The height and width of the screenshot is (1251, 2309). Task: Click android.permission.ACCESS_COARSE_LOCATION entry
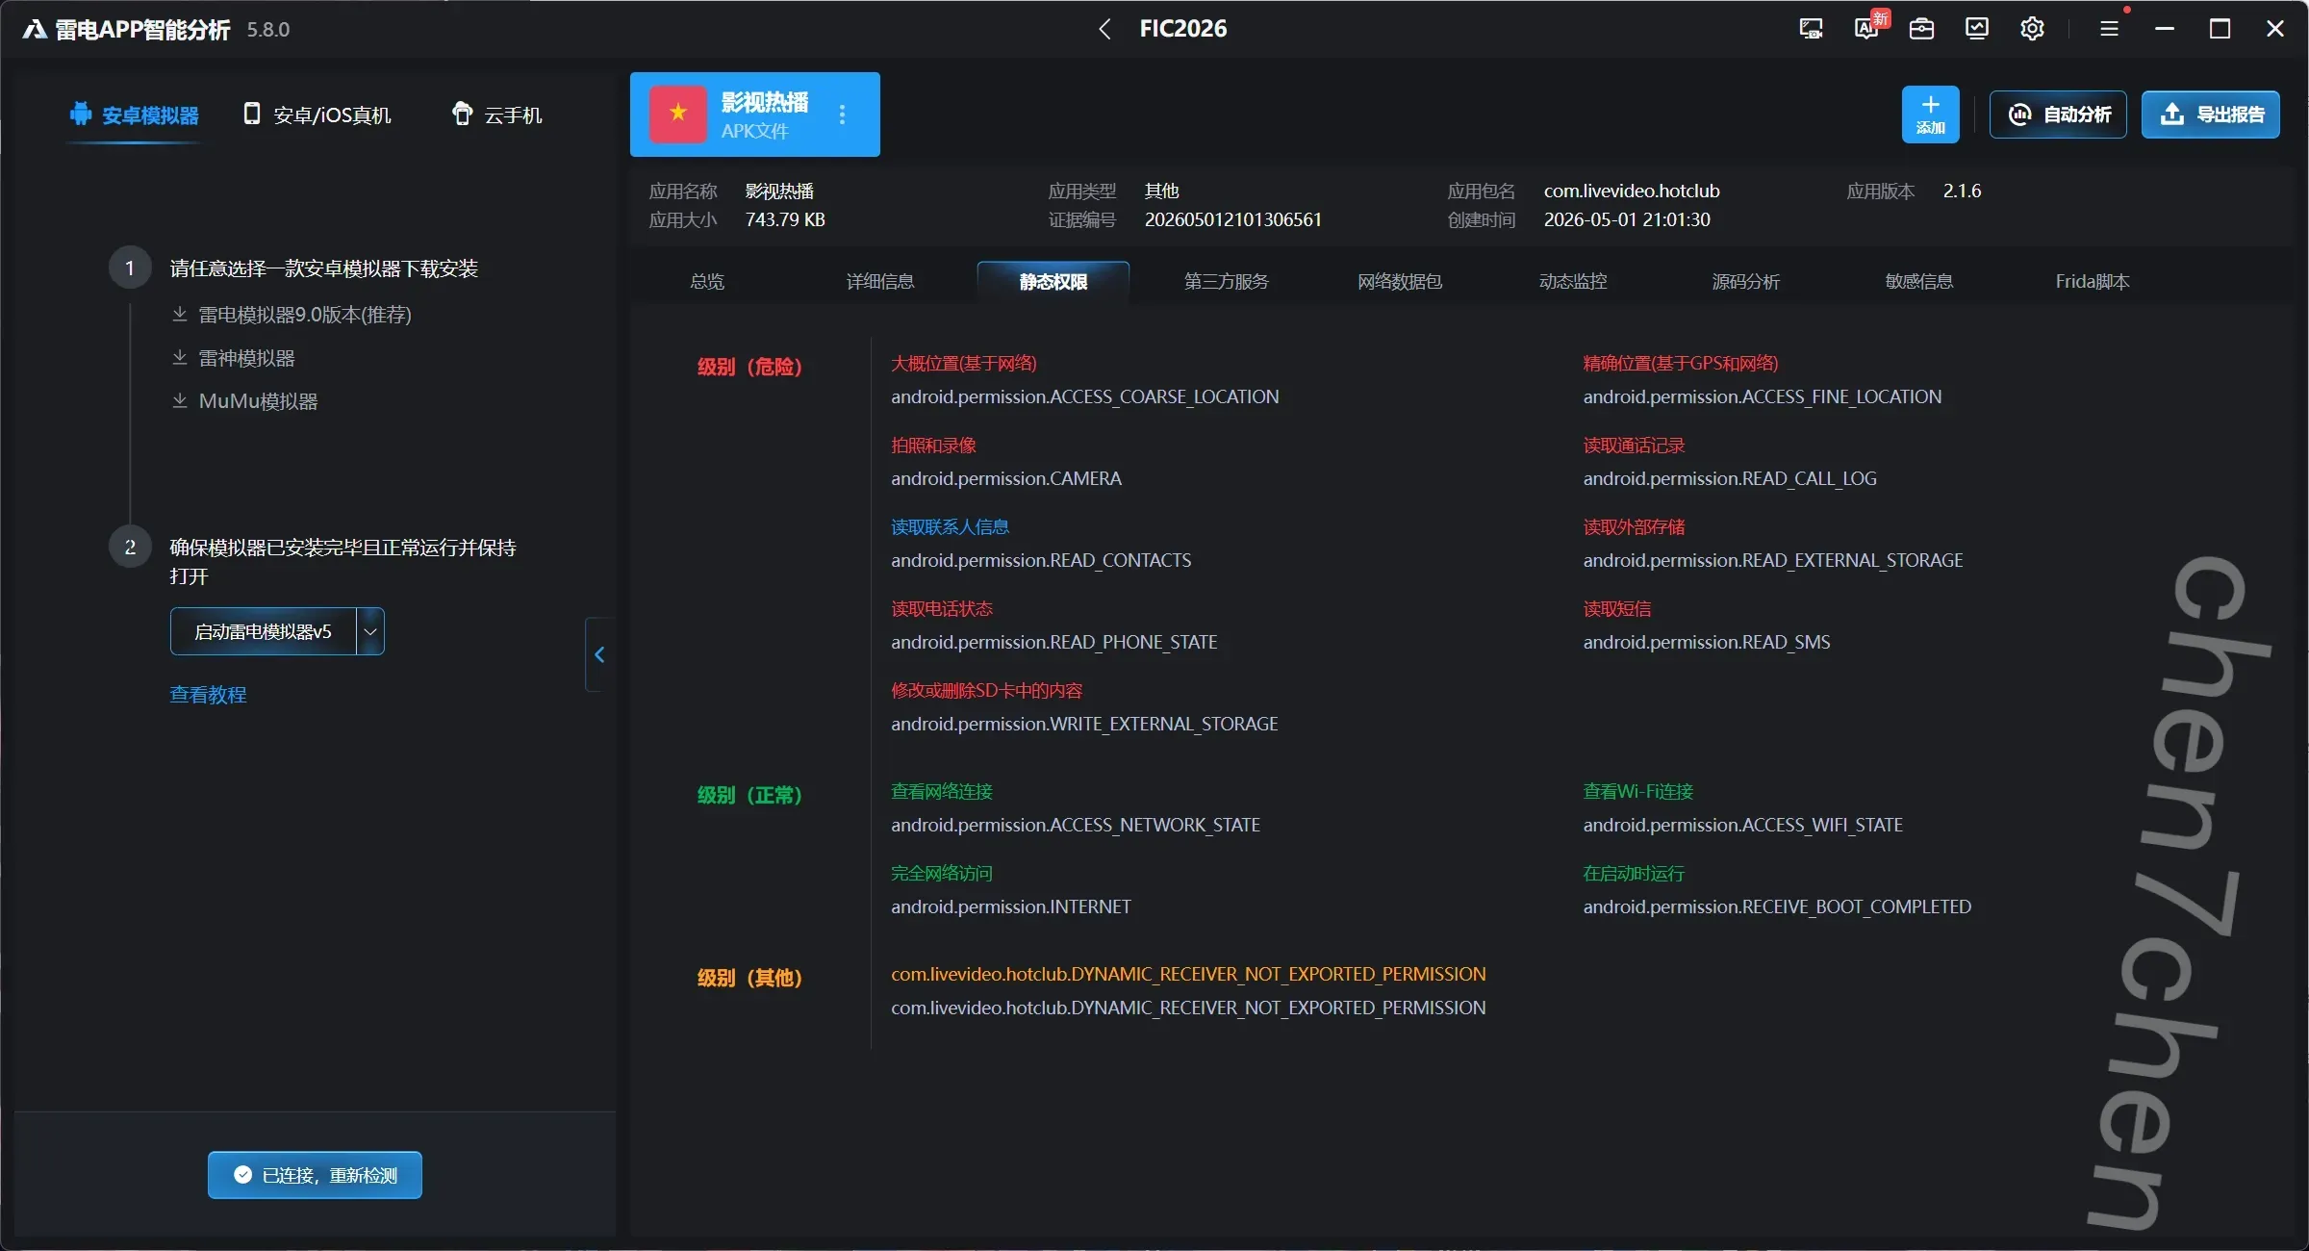pos(1085,396)
